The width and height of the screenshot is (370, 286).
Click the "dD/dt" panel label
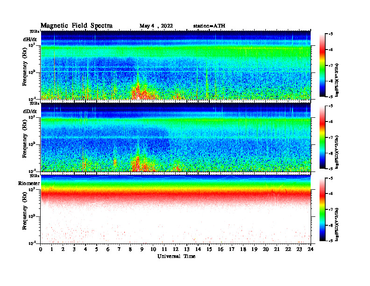click(30, 111)
